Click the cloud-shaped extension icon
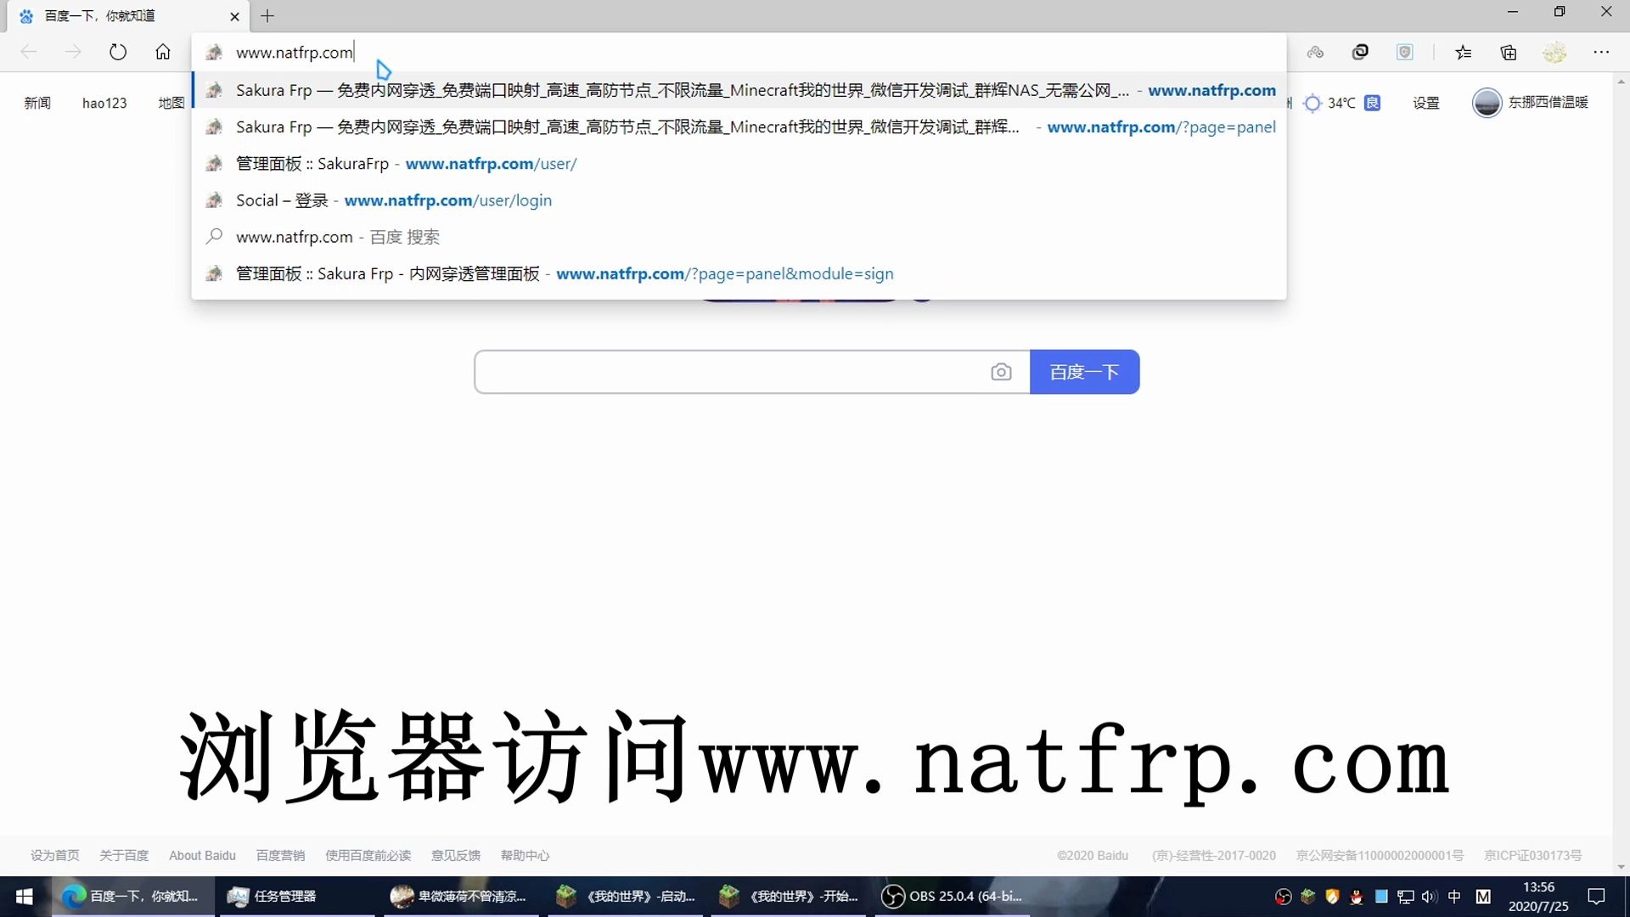 pyautogui.click(x=1315, y=53)
